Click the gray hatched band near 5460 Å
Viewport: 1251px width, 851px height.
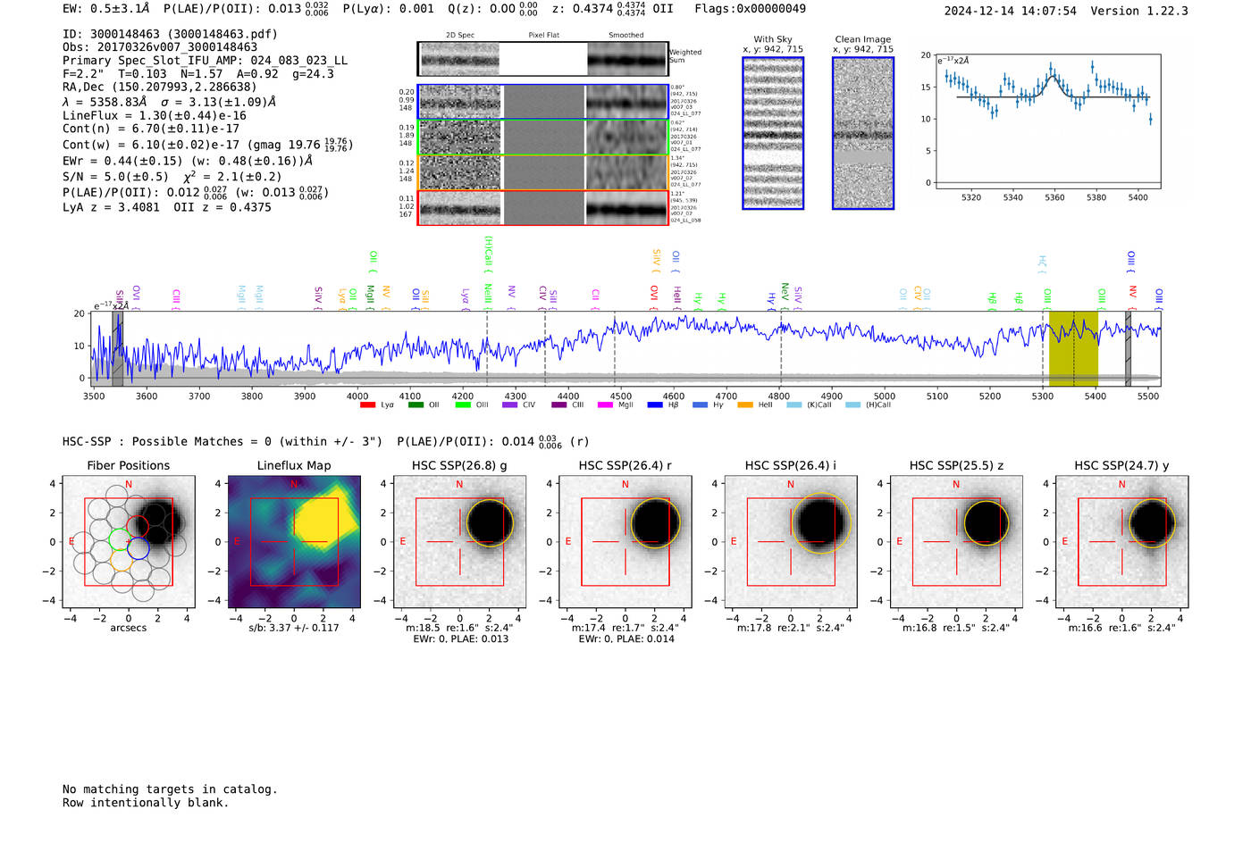pos(1128,349)
